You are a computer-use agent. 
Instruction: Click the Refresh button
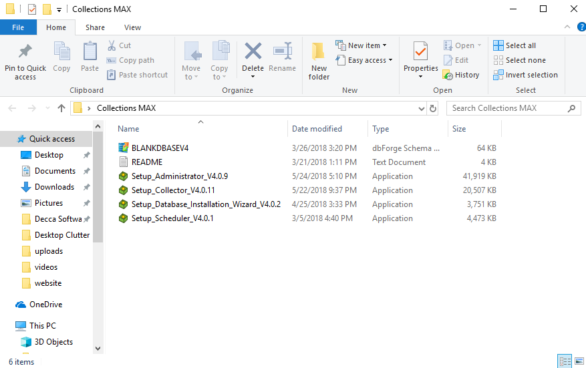click(433, 108)
